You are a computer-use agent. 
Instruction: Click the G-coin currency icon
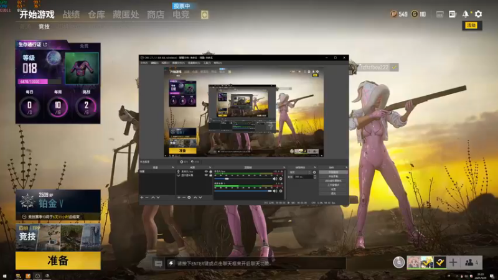click(415, 14)
